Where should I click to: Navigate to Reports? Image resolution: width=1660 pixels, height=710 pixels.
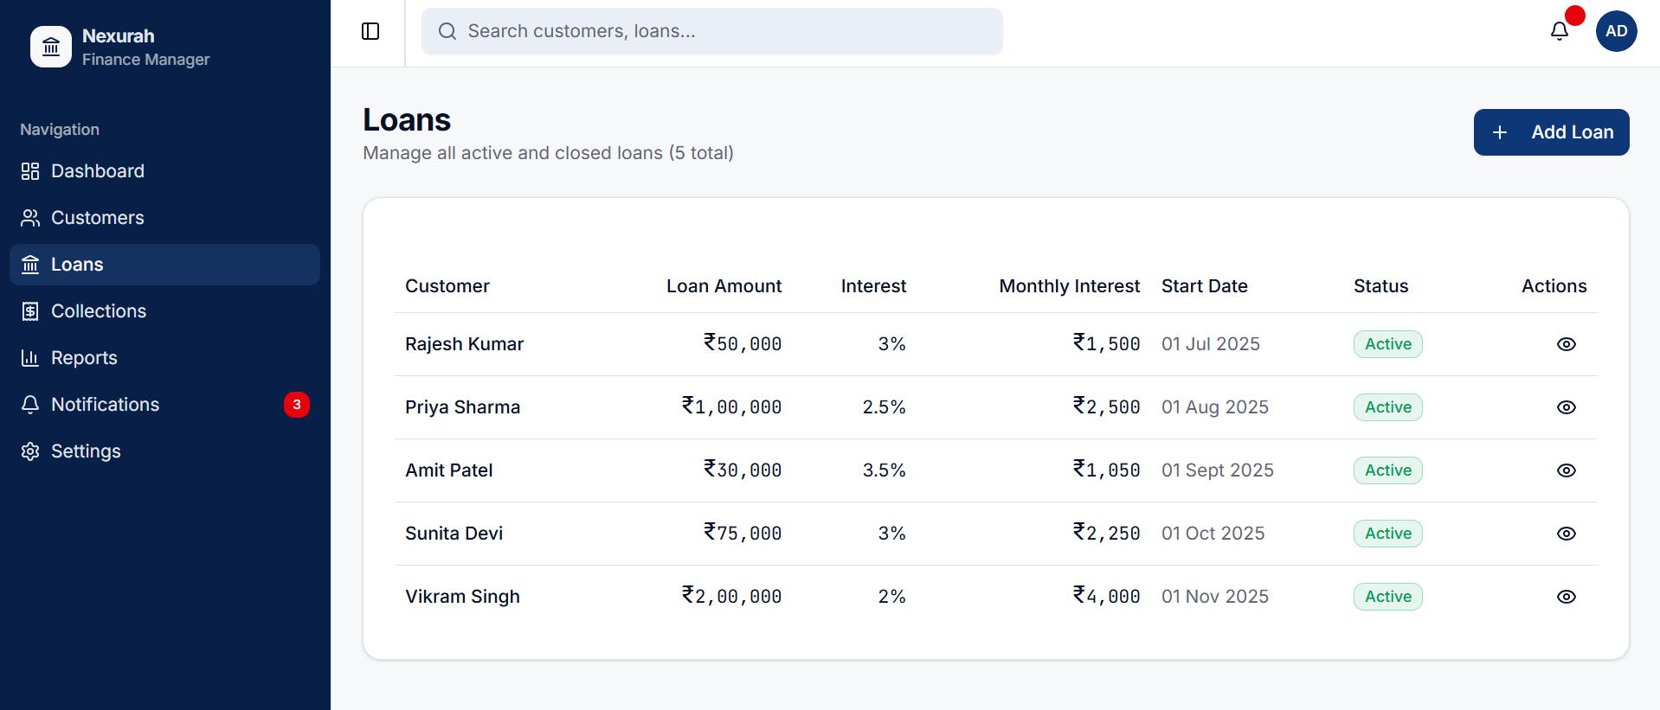[x=164, y=358]
